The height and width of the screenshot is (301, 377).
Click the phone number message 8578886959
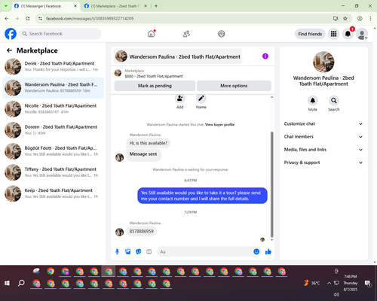pyautogui.click(x=141, y=231)
